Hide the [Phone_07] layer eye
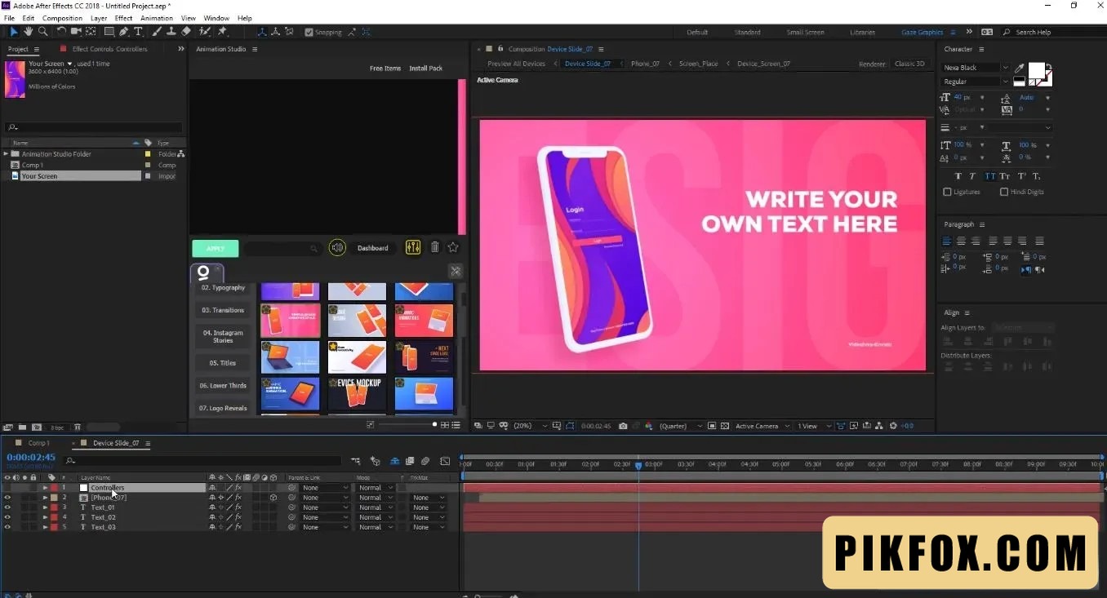 7,498
